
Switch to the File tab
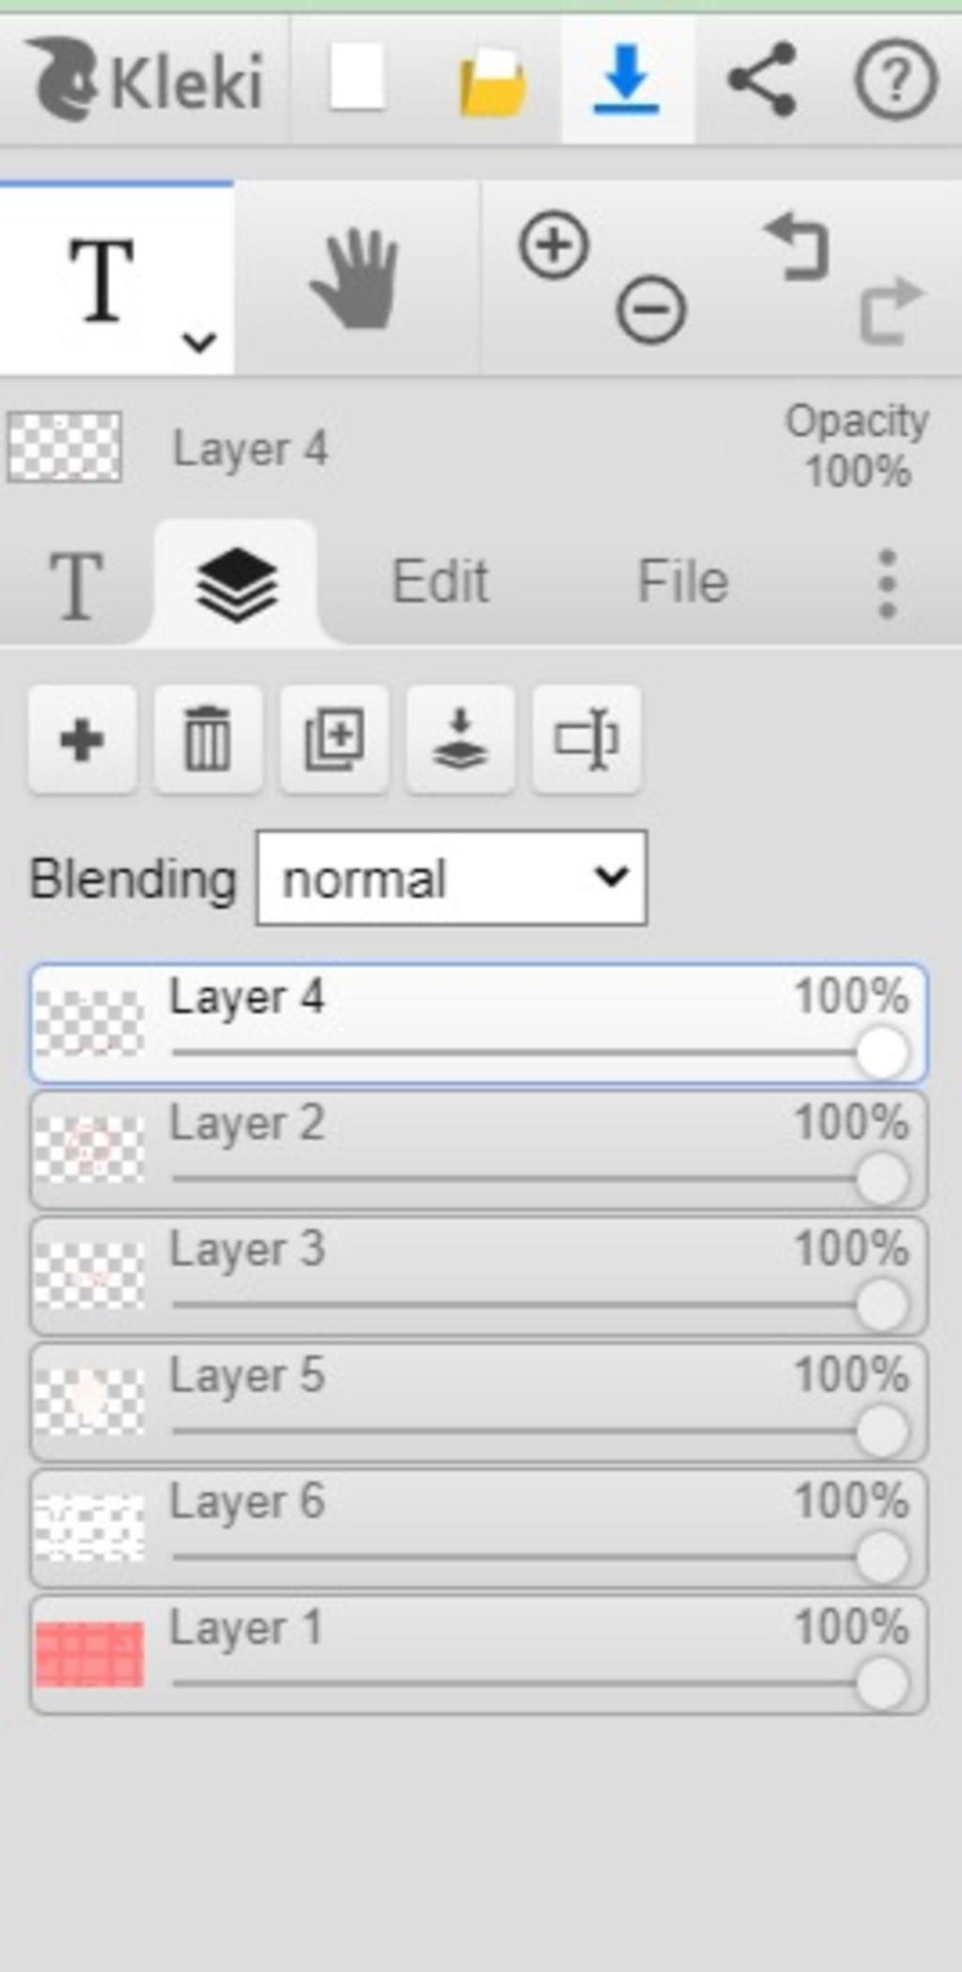click(683, 581)
